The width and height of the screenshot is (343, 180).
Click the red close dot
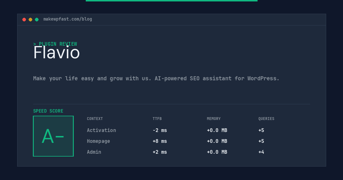pyautogui.click(x=24, y=19)
